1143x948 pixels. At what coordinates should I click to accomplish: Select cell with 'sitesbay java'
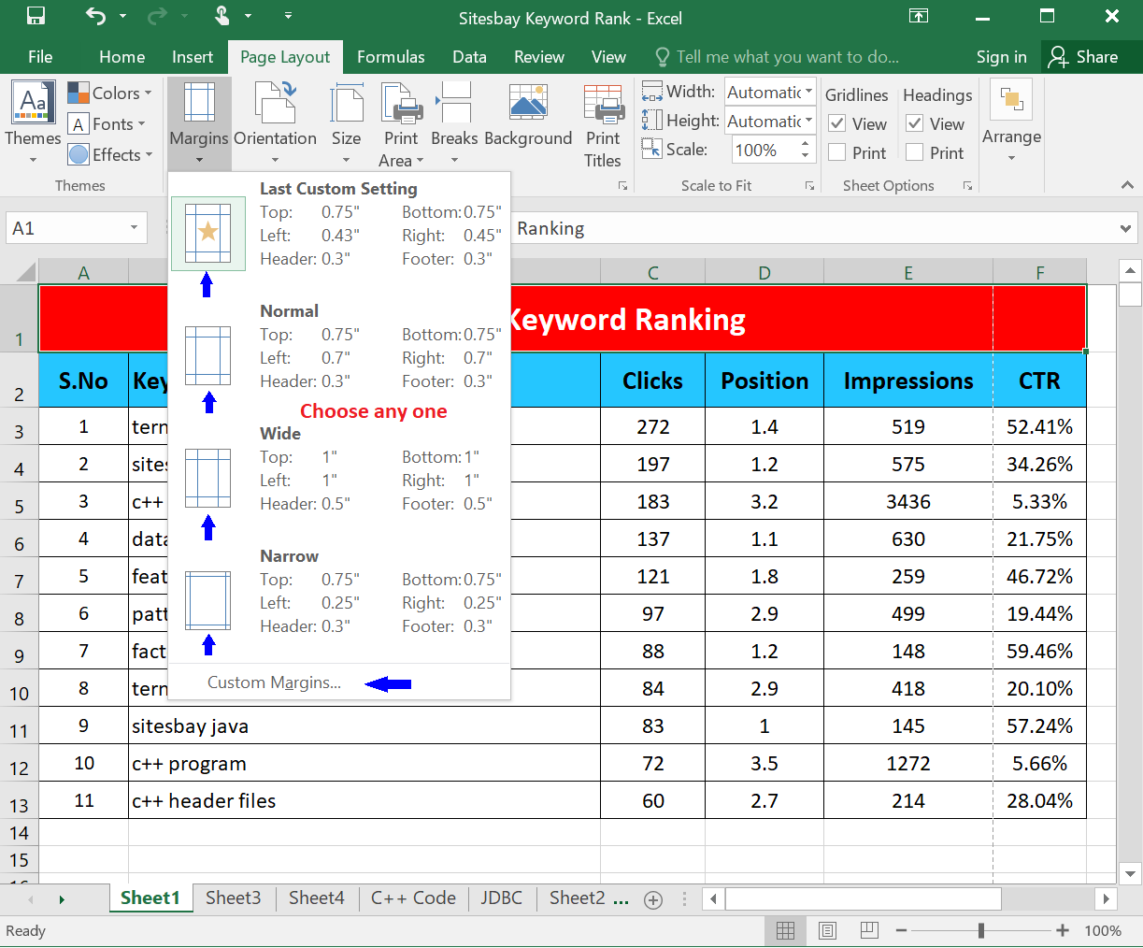pyautogui.click(x=364, y=725)
